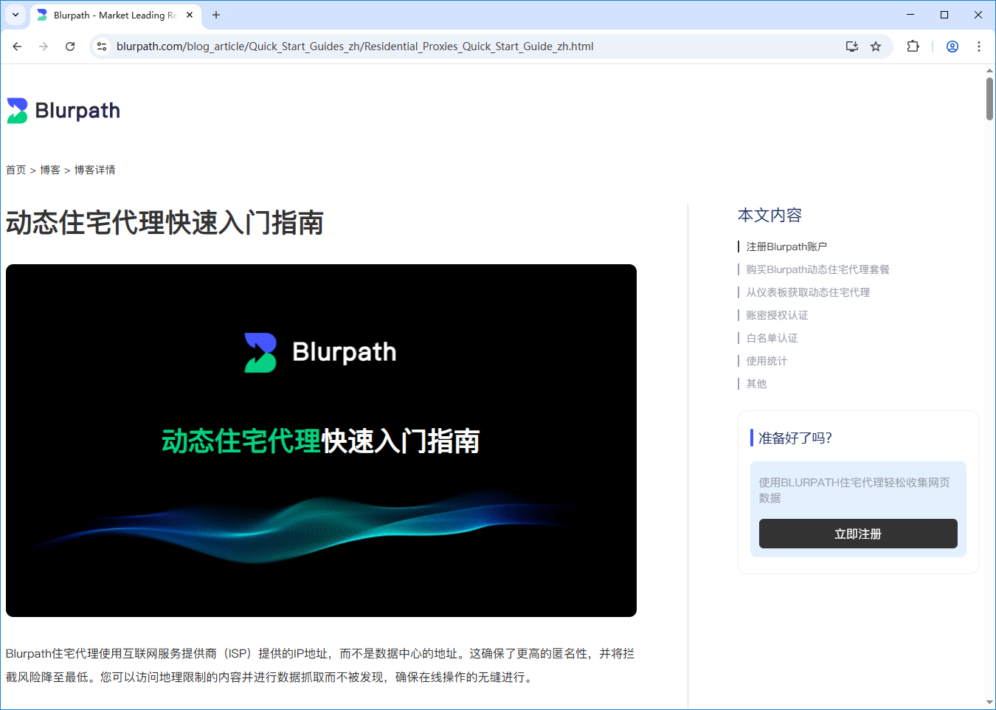This screenshot has width=996, height=710.
Task: Jump to the 其他 section
Action: coord(756,384)
